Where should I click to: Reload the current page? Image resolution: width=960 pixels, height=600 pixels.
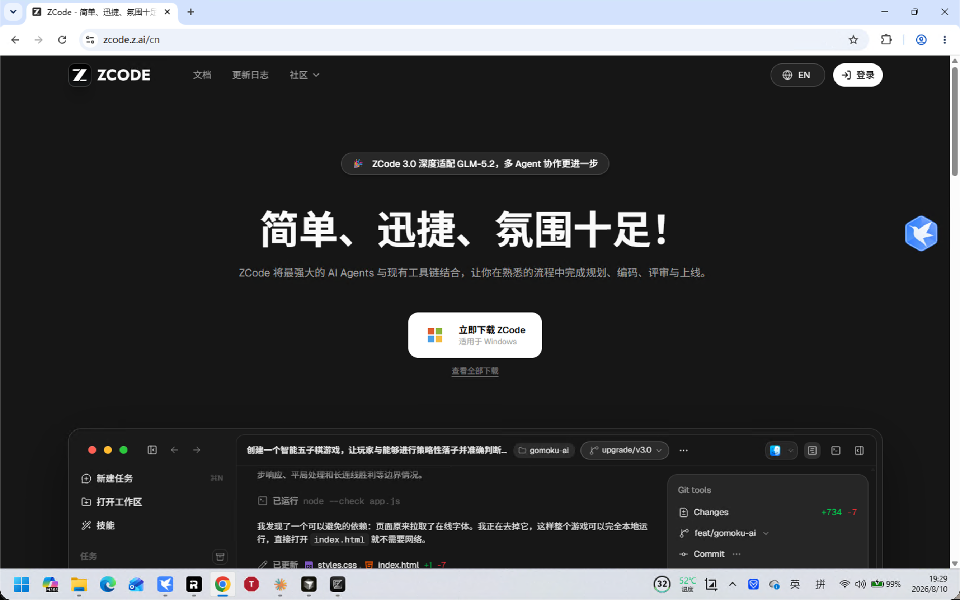(62, 40)
